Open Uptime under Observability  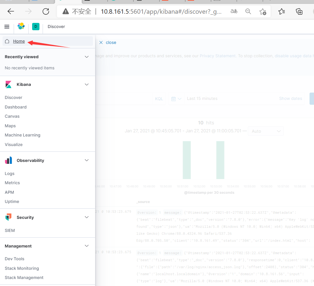(x=12, y=202)
